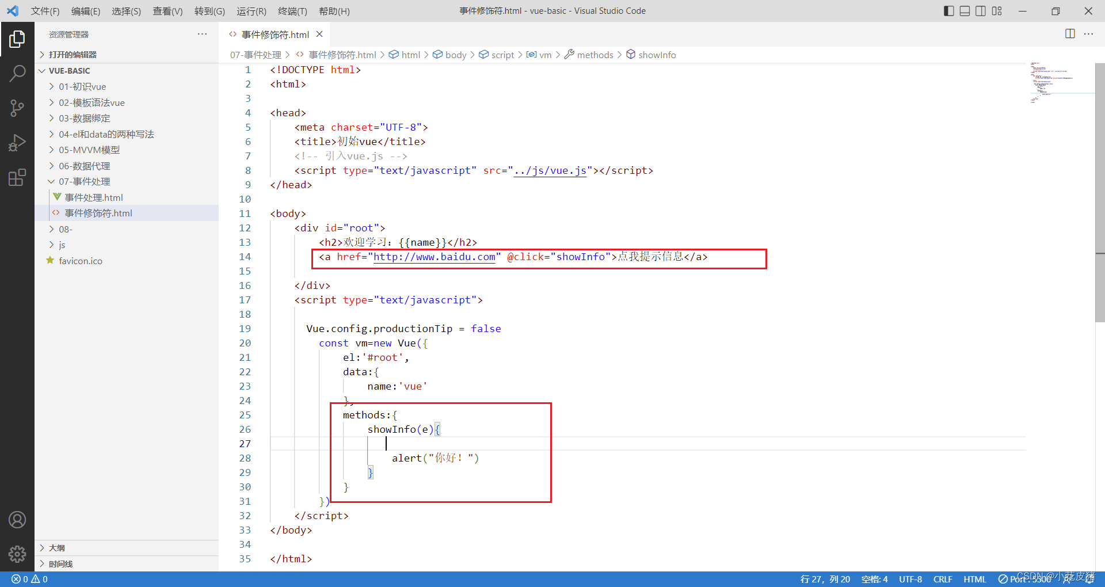Split the editor to the right

[1070, 34]
